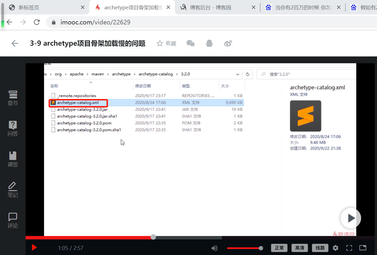This screenshot has height=255, width=377.
Task: Toggle theater/wide screen mode
Action: [363, 248]
